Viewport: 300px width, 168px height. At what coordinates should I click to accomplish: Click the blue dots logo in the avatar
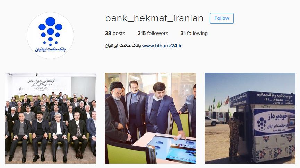[x=50, y=31]
